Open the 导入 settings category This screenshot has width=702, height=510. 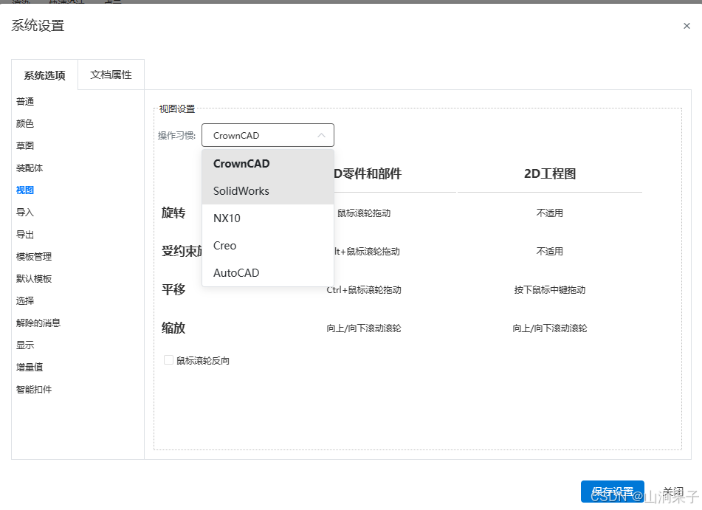coord(25,213)
